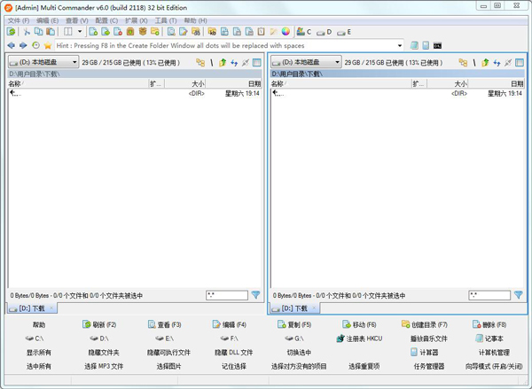This screenshot has width=532, height=389.
Task: Click the folder size KB icon
Action: point(212,32)
